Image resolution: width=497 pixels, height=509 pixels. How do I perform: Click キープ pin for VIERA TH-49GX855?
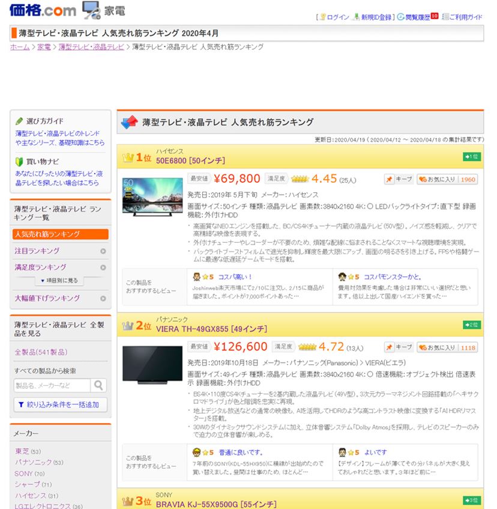tap(399, 347)
